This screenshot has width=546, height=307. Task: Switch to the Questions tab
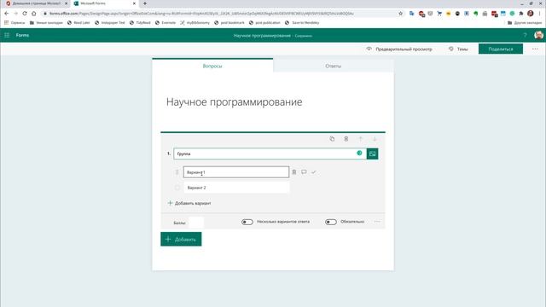212,66
